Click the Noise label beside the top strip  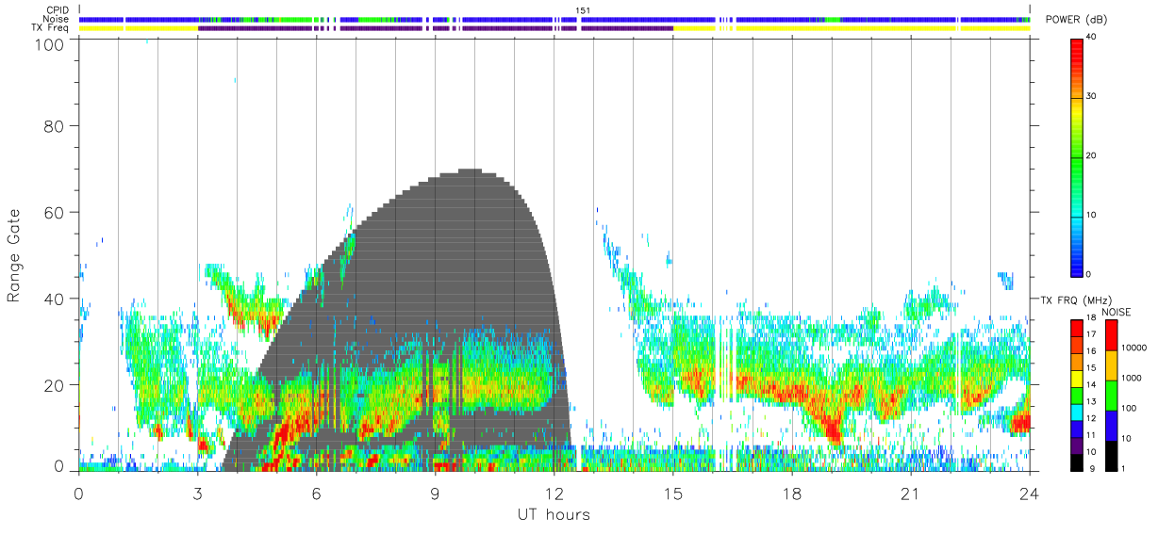click(x=57, y=19)
